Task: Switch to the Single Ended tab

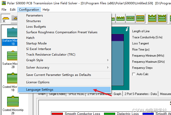Action: (x=57, y=94)
